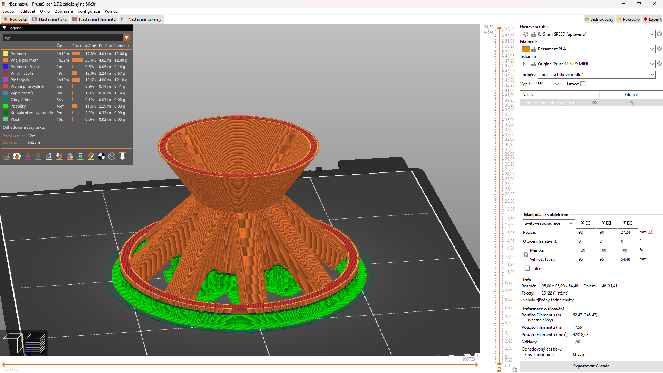Enable the Palce checkbox
The width and height of the screenshot is (663, 373).
(527, 268)
